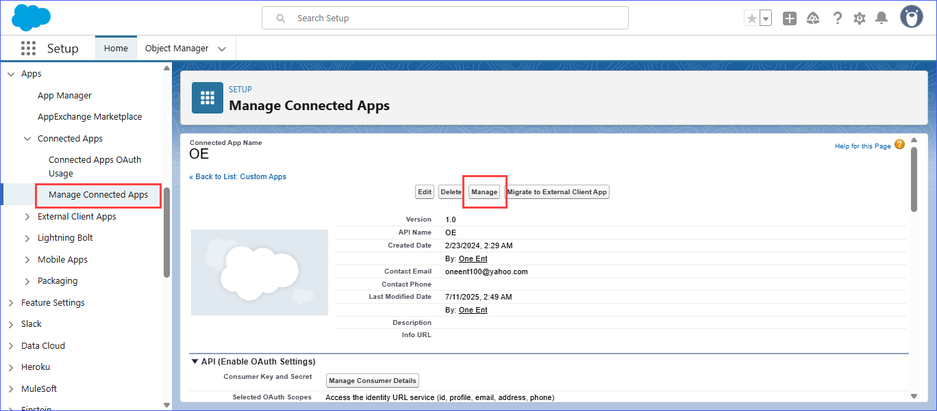This screenshot has height=411, width=937.
Task: Click the Manage button
Action: (484, 192)
